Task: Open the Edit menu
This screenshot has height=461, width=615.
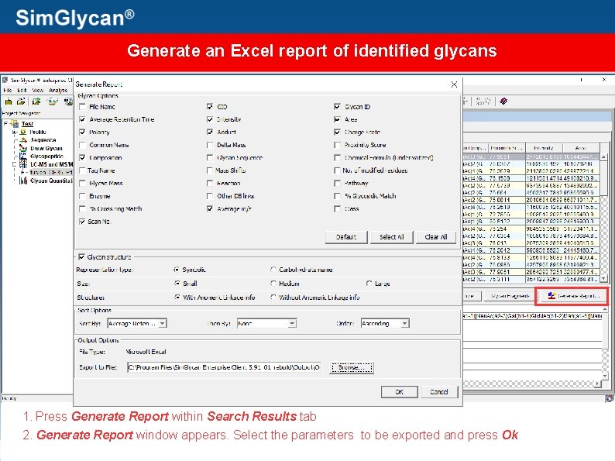Action: (x=22, y=90)
